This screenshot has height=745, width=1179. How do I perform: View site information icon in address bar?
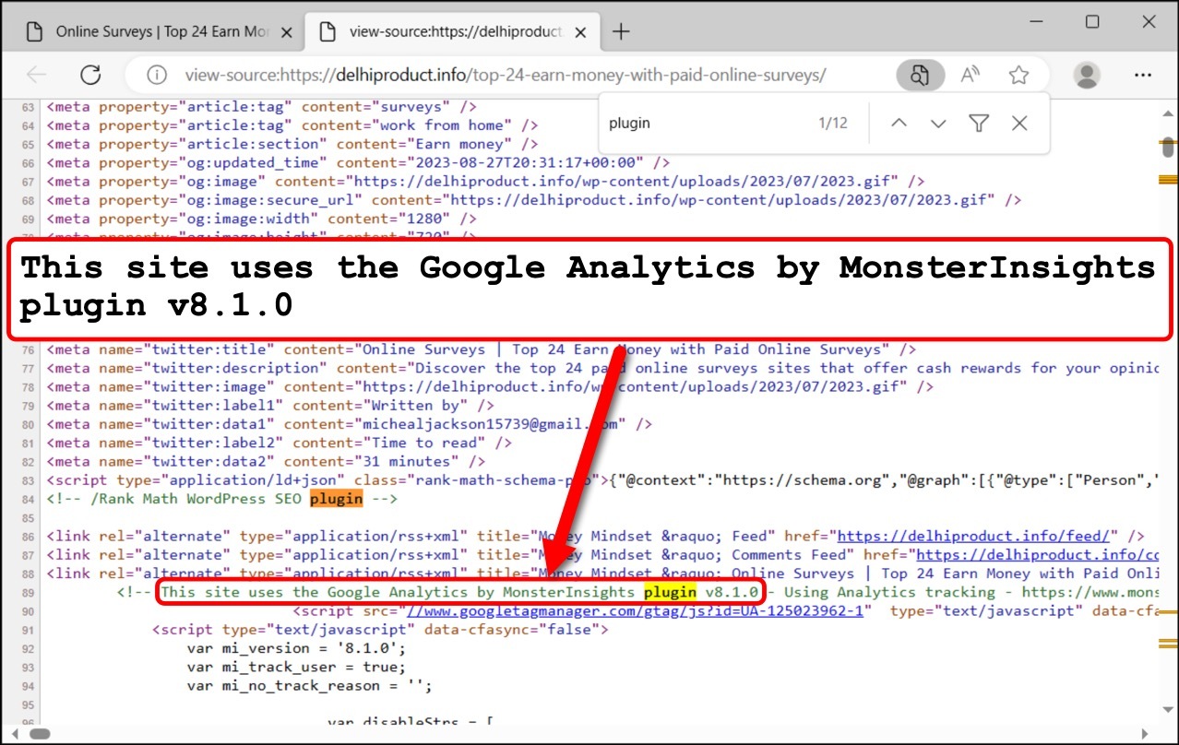click(x=158, y=75)
